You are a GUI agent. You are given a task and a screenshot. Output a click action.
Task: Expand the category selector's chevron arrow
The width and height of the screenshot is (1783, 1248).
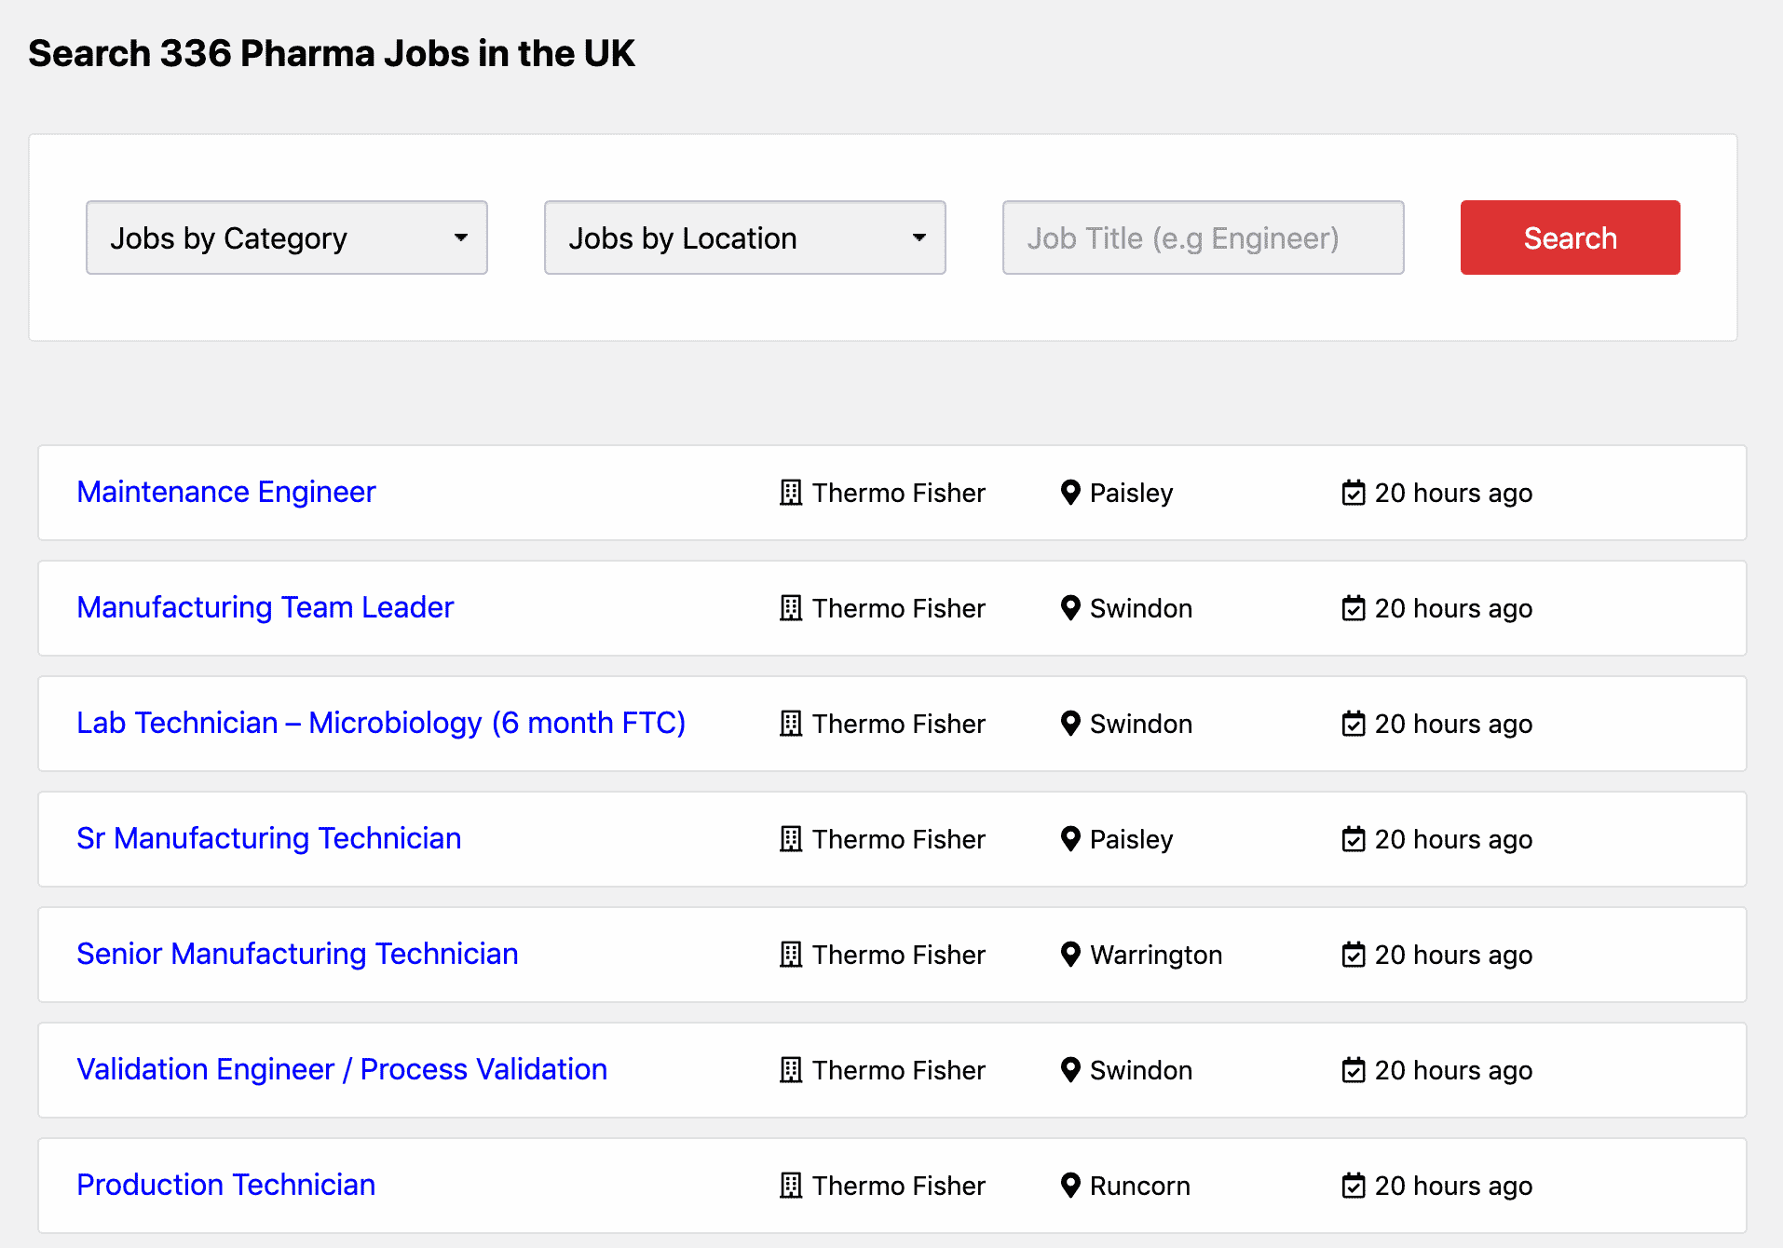461,237
